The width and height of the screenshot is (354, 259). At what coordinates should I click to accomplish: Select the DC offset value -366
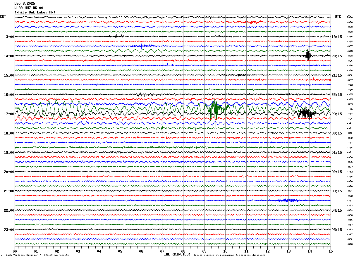tap(350, 182)
